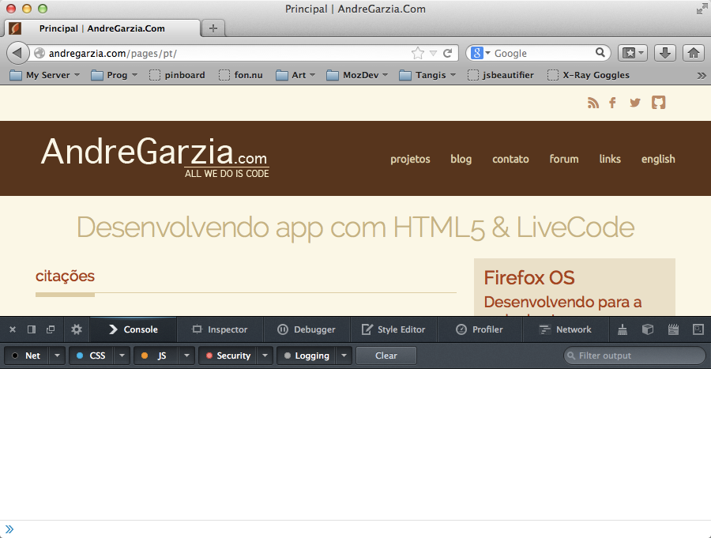Viewport: 711px width, 538px height.
Task: Undock devtools into a separate window
Action: [x=51, y=329]
